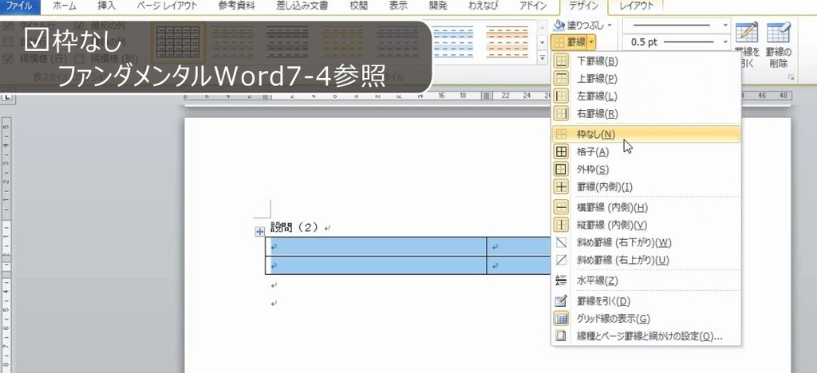Click the 罫線の削除 eraser ribbon button
This screenshot has width=817, height=373.
point(779,44)
